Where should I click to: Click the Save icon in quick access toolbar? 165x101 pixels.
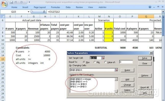point(11,2)
